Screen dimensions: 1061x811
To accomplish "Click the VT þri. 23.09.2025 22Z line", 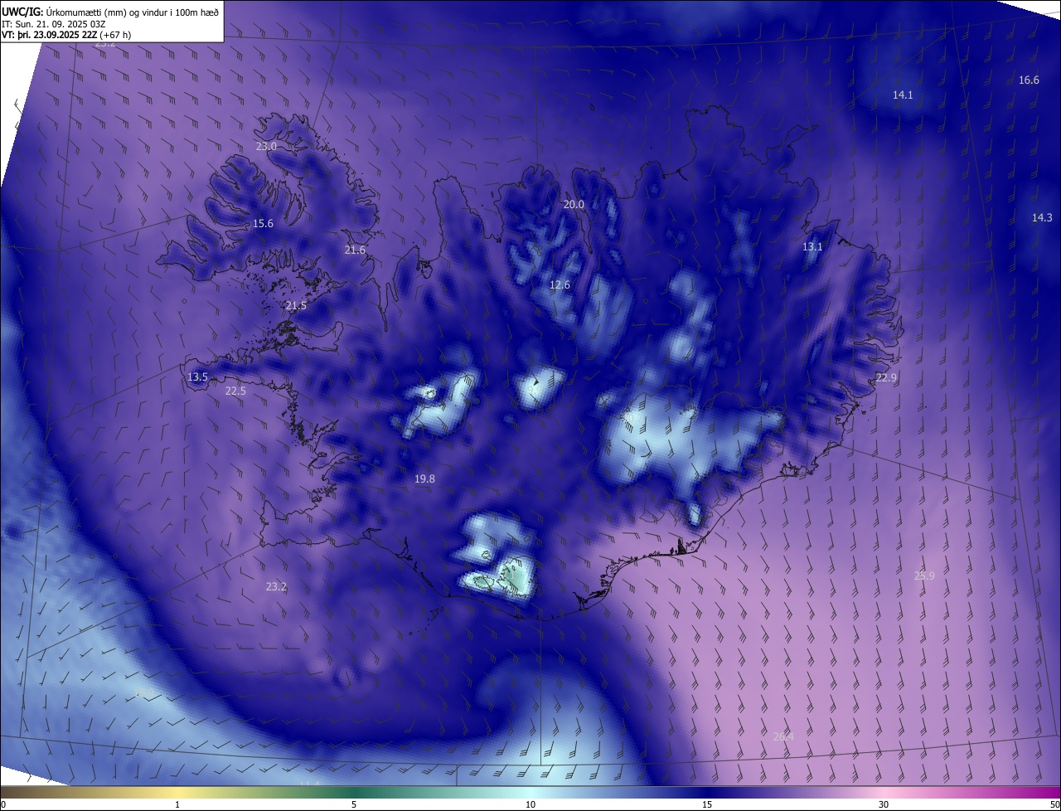I will (66, 35).
